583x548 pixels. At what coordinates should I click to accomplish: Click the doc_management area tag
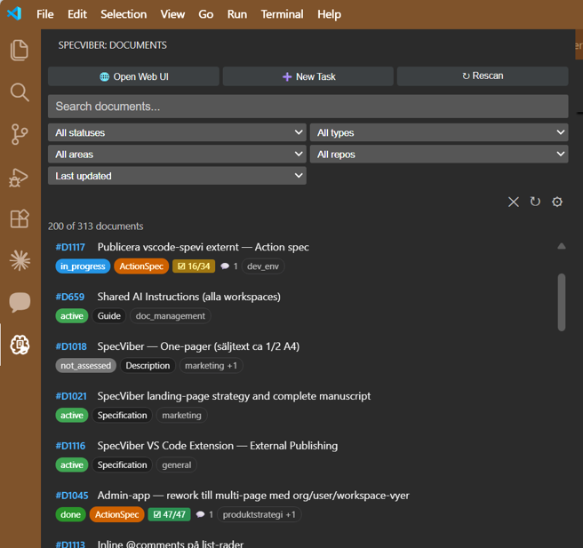point(171,316)
